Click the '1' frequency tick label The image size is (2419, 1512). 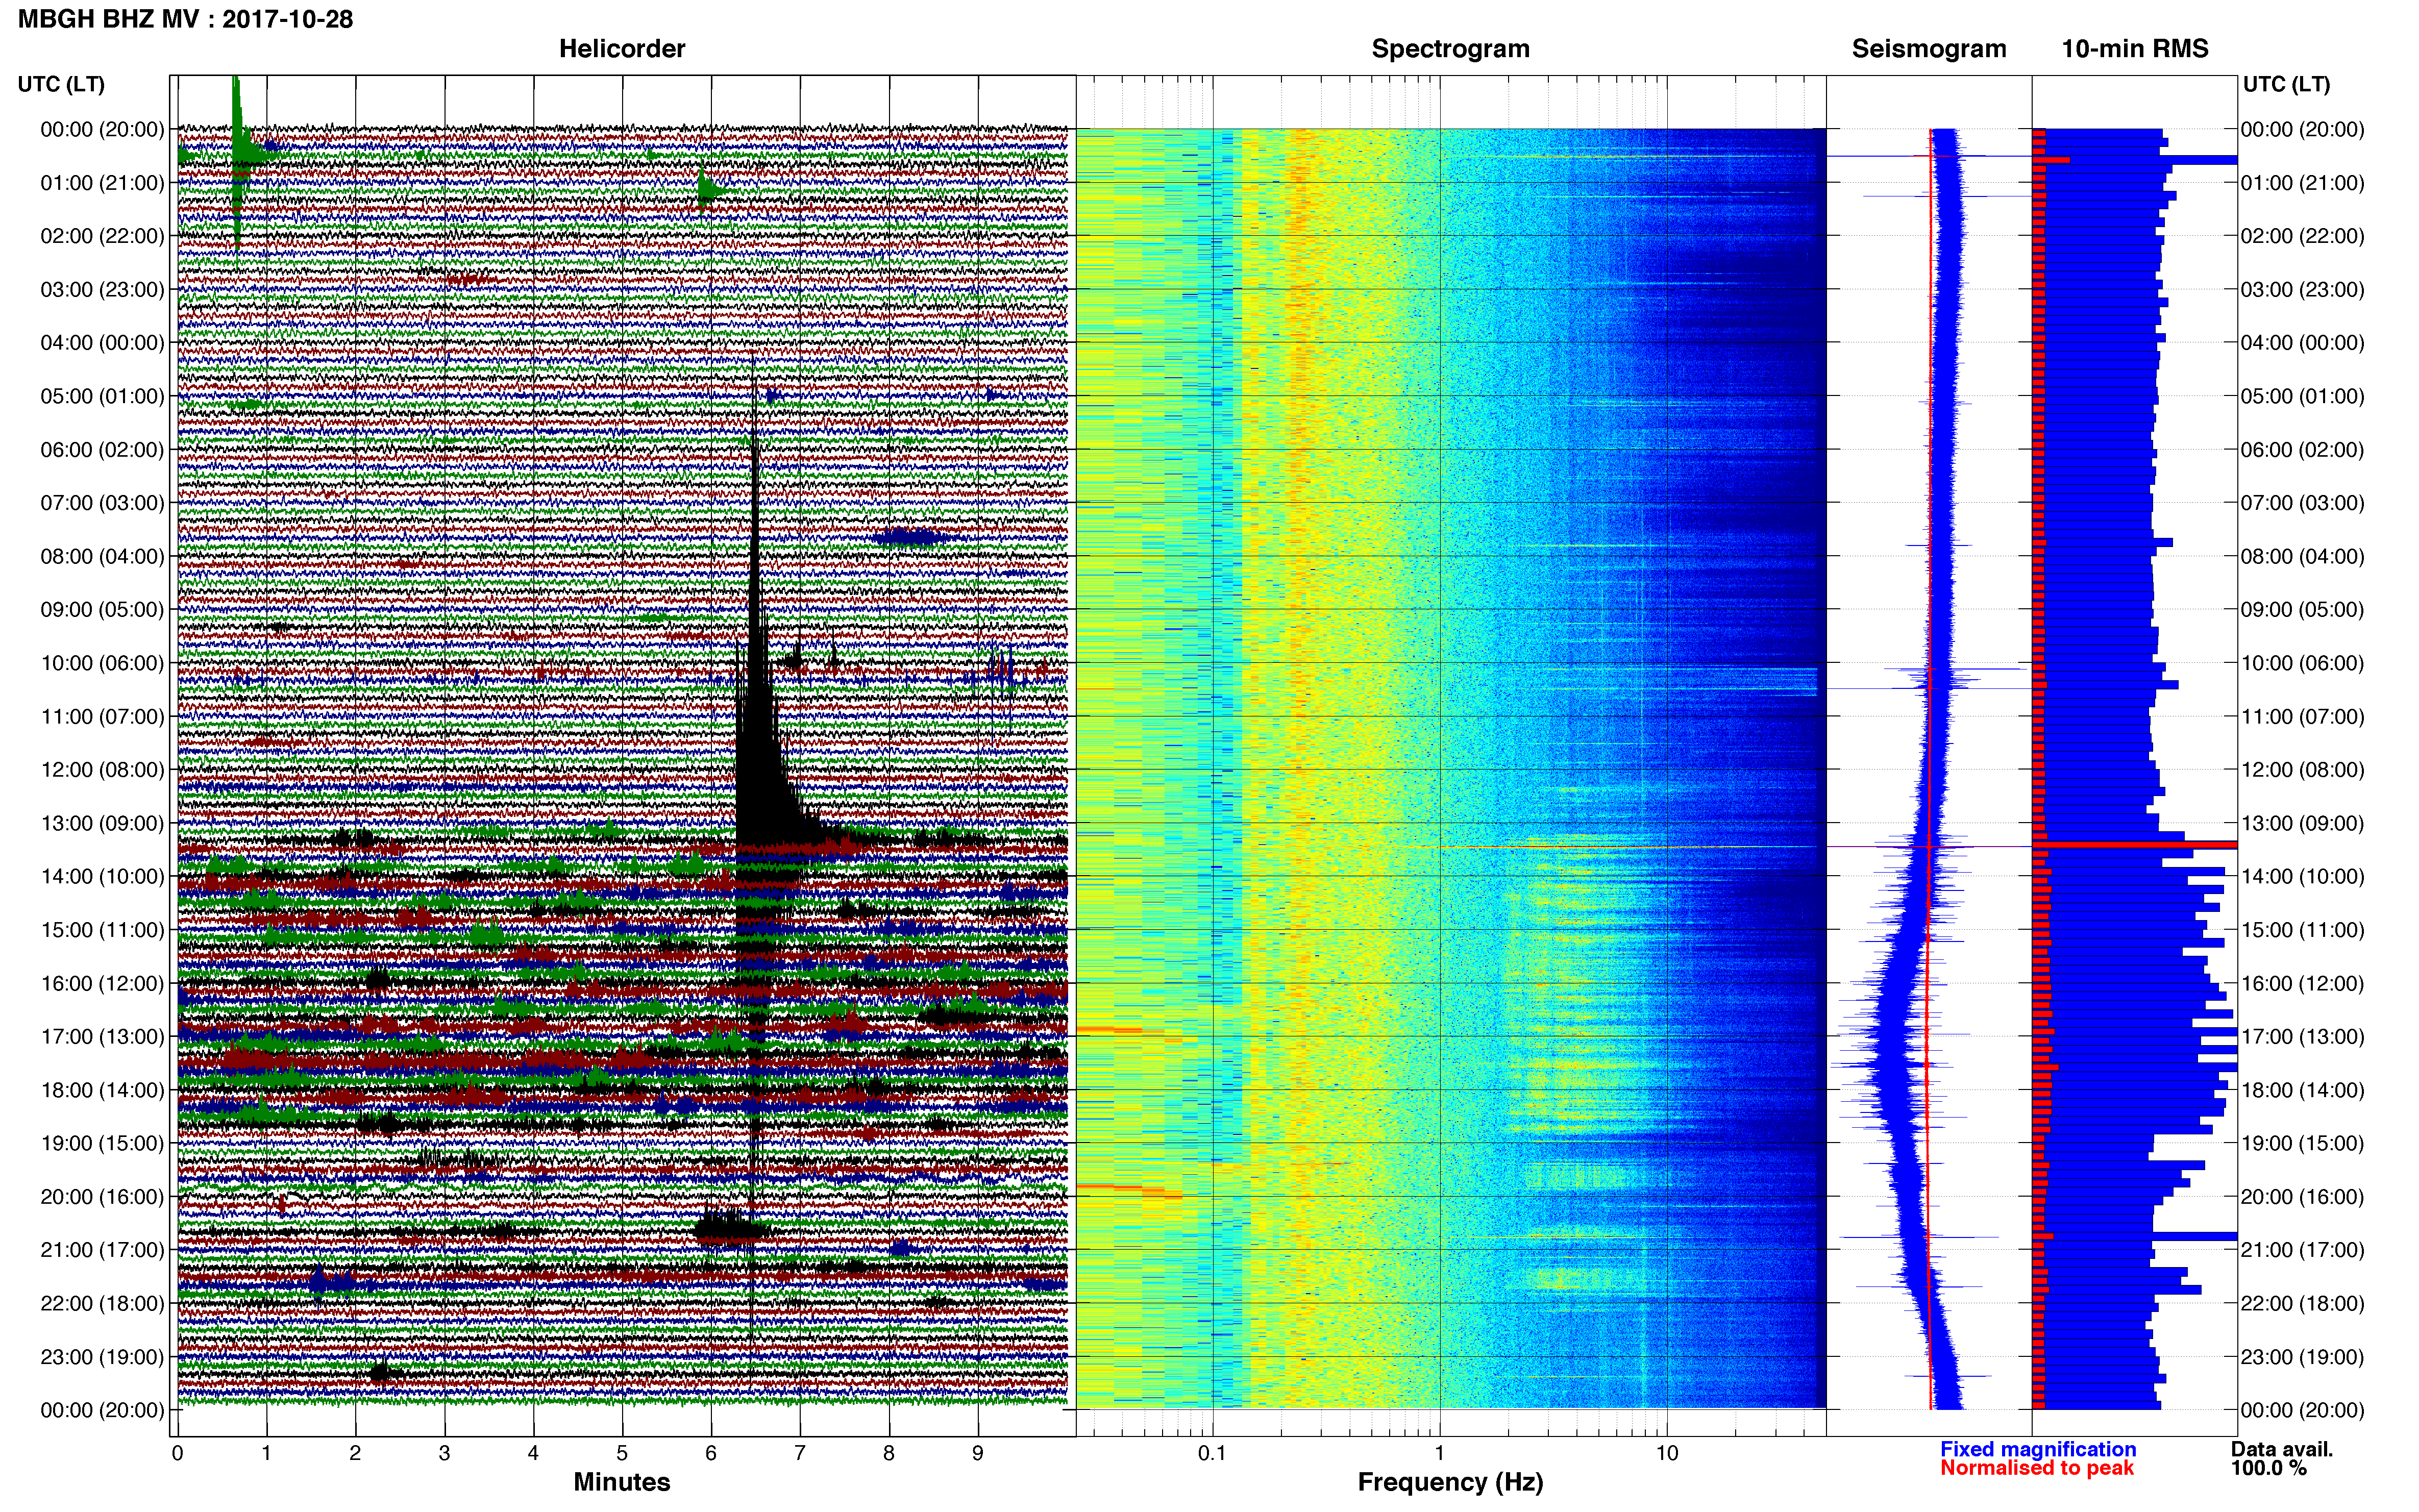[1439, 1453]
